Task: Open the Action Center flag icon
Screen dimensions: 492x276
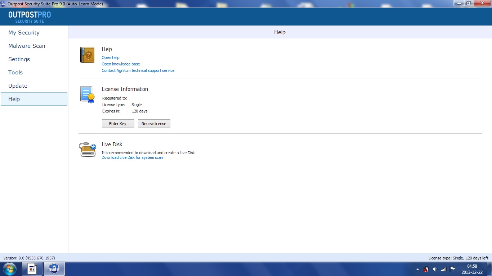Action: tap(452, 269)
